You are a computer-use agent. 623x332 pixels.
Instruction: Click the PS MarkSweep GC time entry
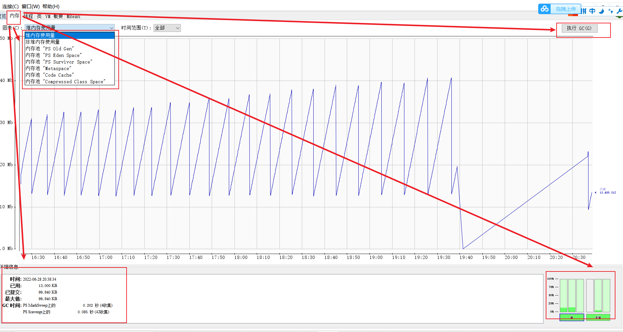(x=68, y=305)
